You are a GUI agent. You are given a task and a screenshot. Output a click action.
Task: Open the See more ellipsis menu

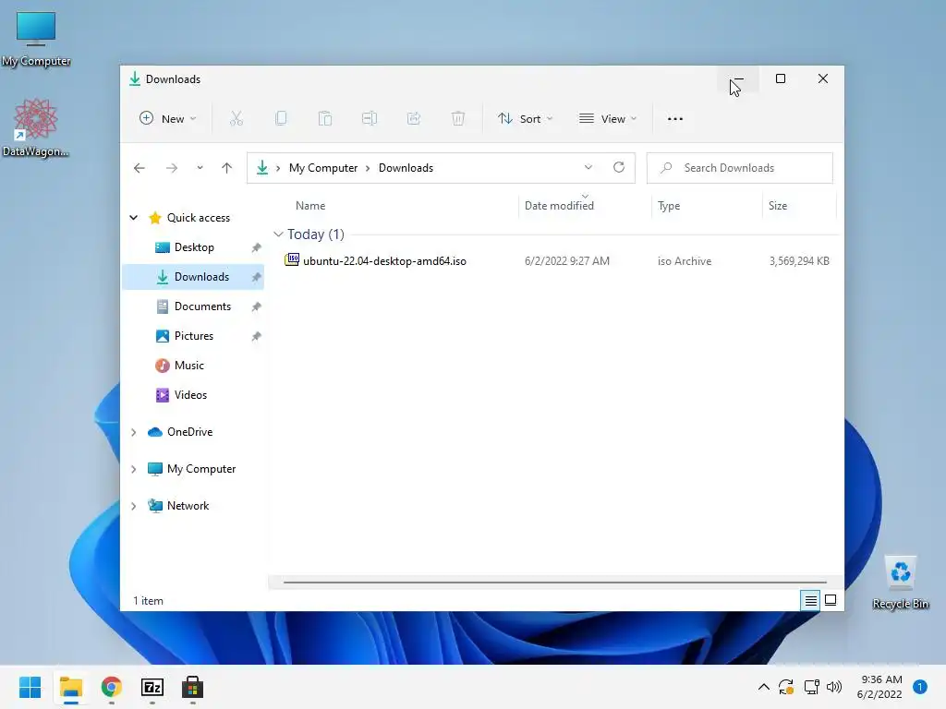(x=675, y=119)
